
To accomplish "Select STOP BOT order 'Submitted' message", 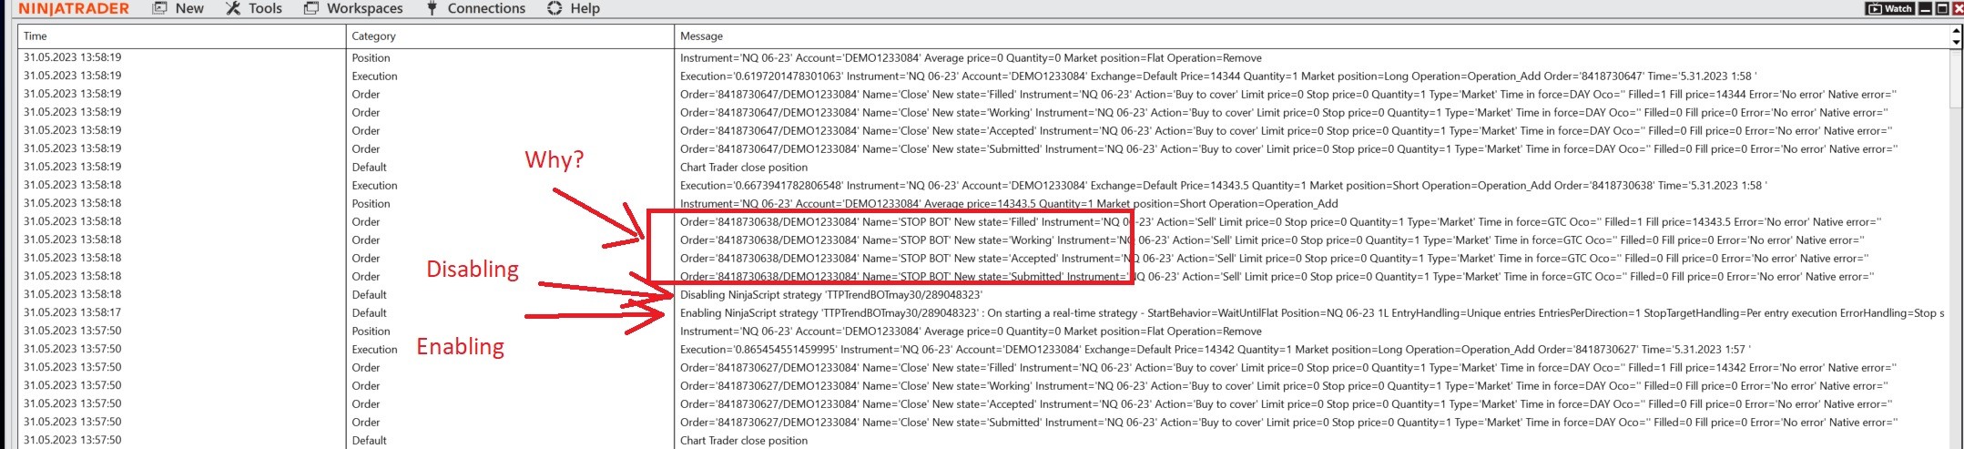I will 1277,277.
